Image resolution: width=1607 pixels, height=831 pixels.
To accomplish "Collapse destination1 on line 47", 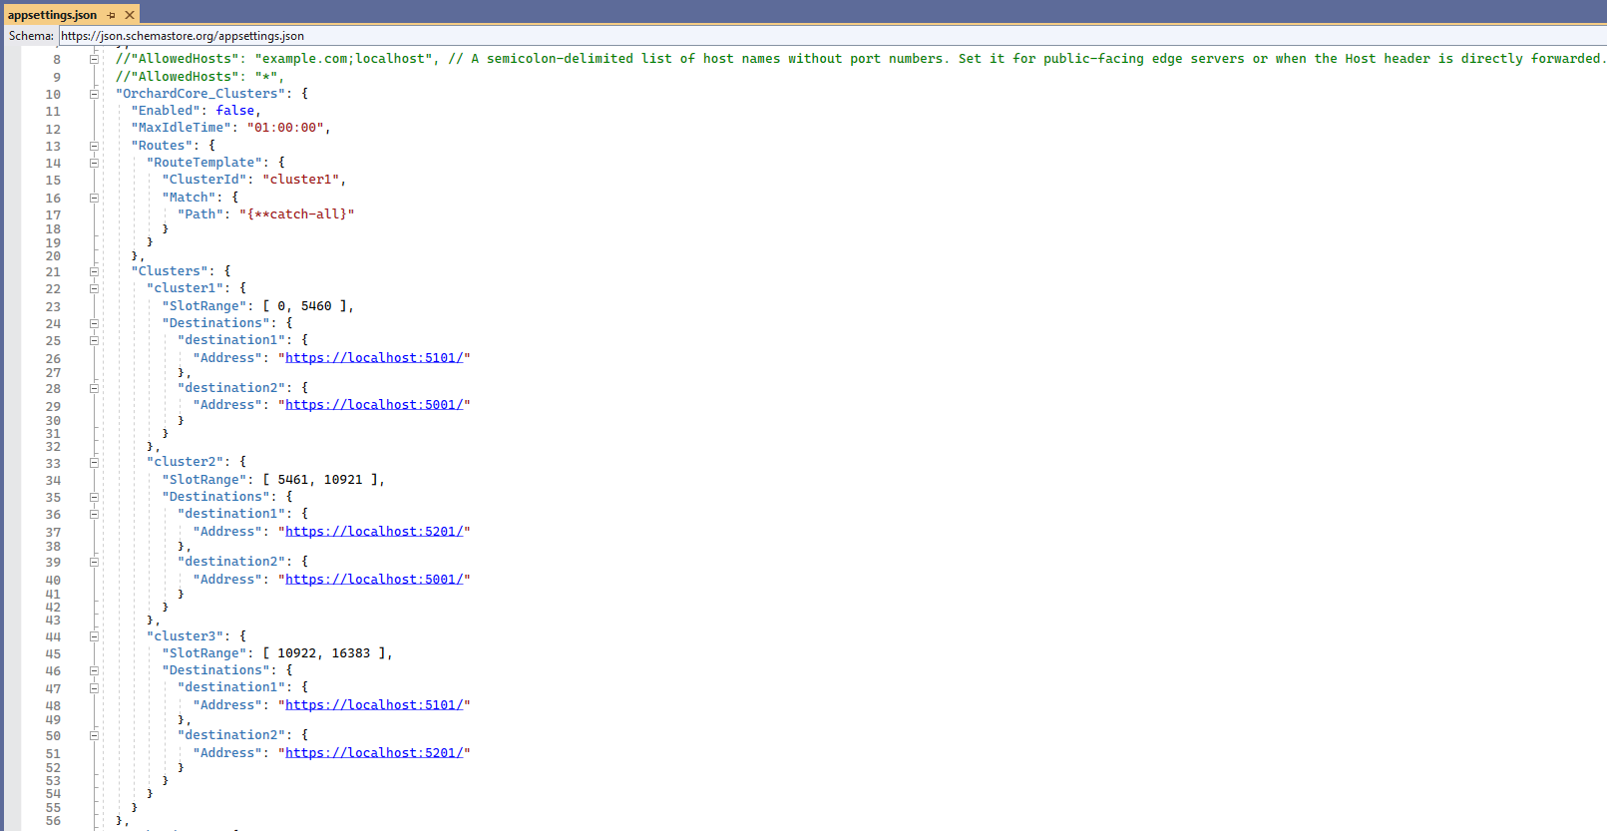I will coord(94,687).
